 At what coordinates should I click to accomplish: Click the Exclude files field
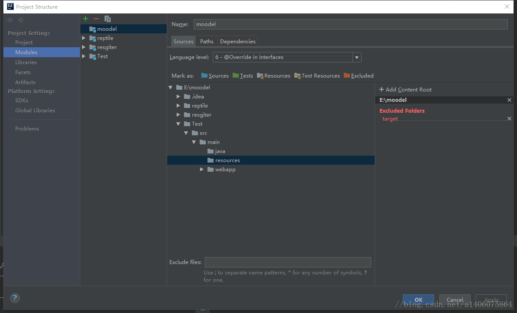point(288,262)
